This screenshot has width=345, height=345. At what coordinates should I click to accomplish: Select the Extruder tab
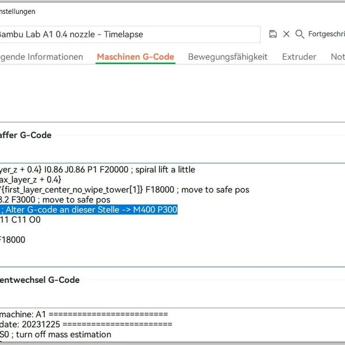coord(299,57)
